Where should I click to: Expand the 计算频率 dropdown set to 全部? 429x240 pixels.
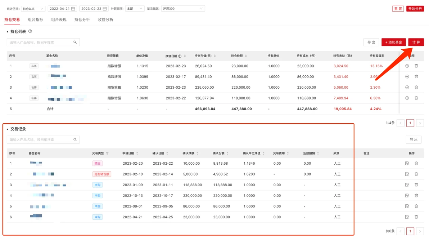coord(135,9)
